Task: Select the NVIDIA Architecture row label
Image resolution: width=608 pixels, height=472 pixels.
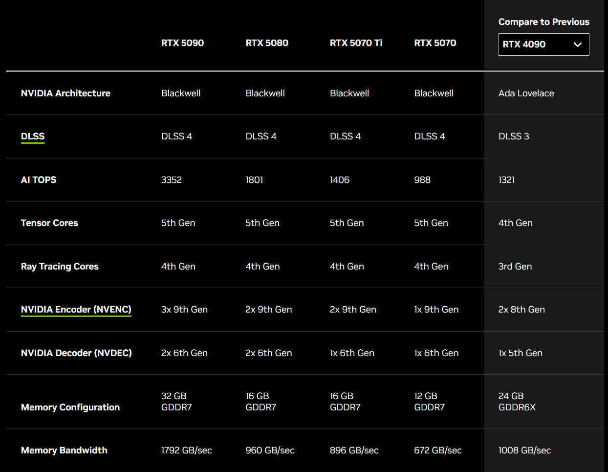Action: 65,93
